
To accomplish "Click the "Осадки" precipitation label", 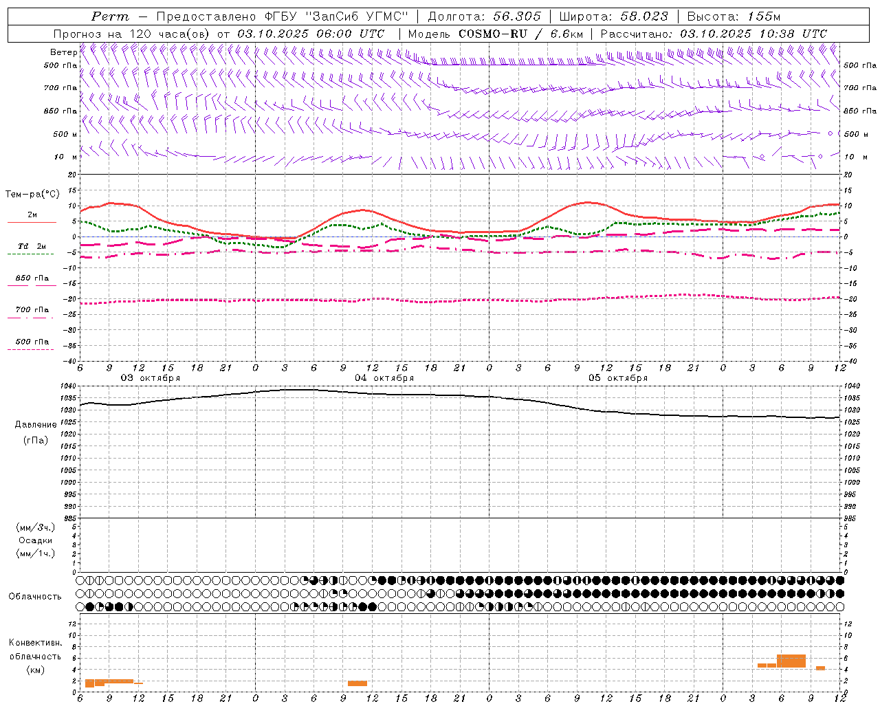I will 36,540.
